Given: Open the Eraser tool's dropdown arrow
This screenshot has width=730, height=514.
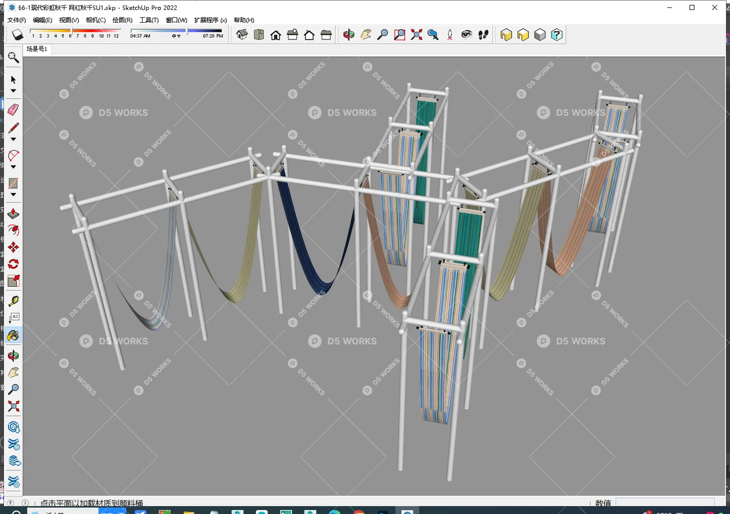Looking at the screenshot, I should [x=13, y=138].
